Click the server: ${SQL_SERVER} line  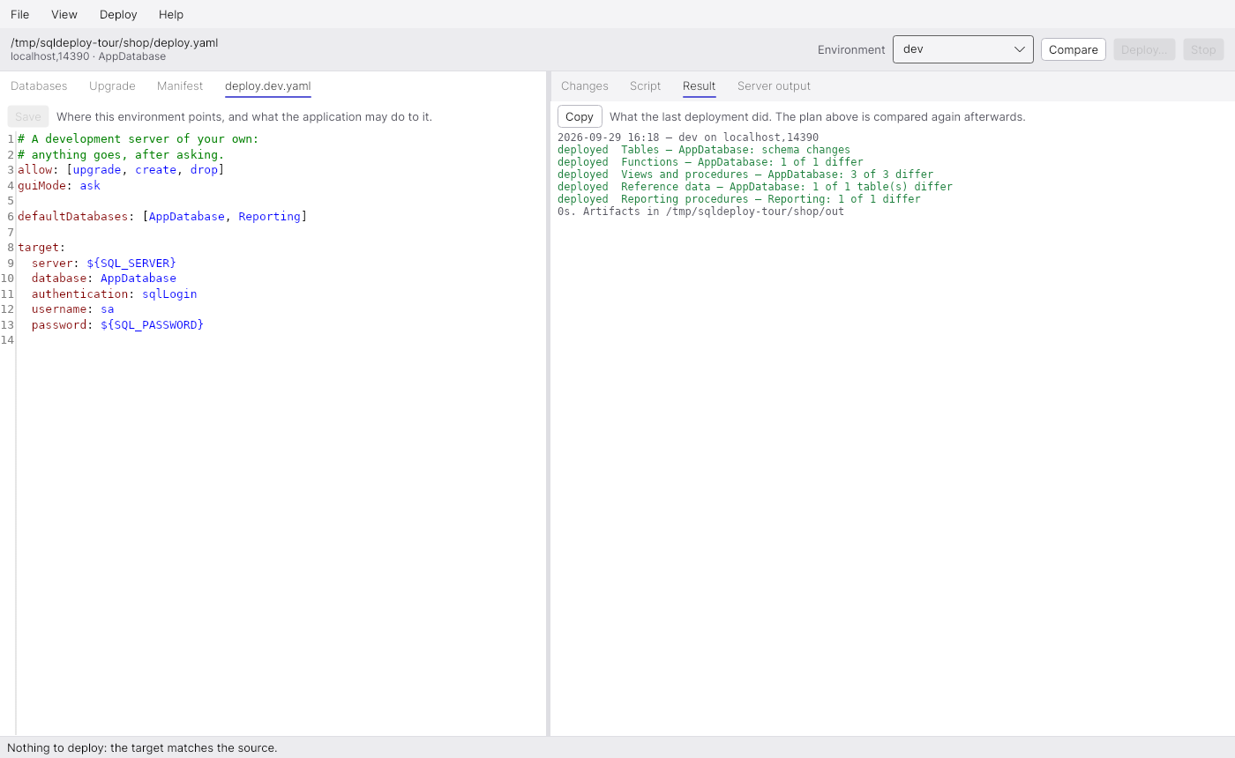coord(104,263)
